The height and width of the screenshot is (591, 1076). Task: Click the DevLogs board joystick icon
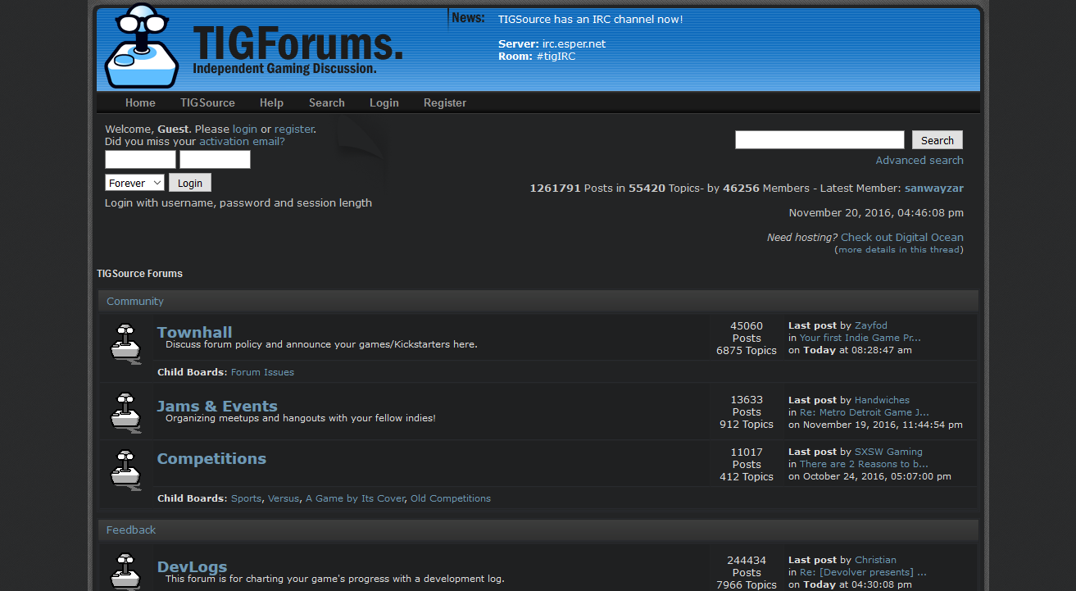click(x=126, y=572)
